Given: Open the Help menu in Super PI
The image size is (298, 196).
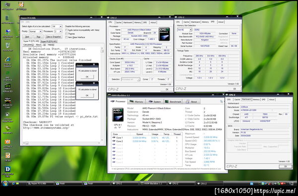Looking at the screenshot, I should click(51, 45).
